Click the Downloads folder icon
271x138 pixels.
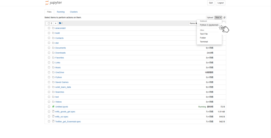click(53, 53)
